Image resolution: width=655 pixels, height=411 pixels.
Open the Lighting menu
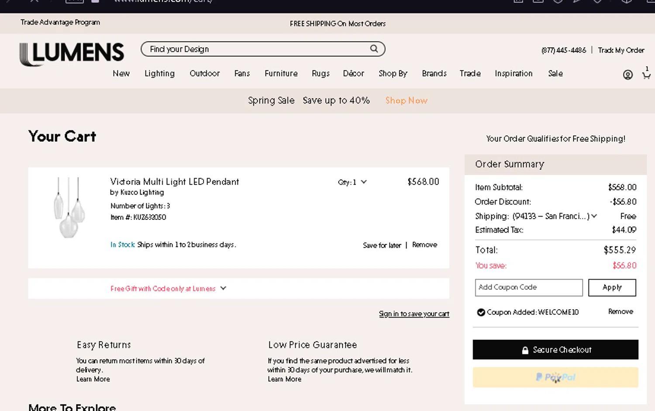tap(159, 73)
